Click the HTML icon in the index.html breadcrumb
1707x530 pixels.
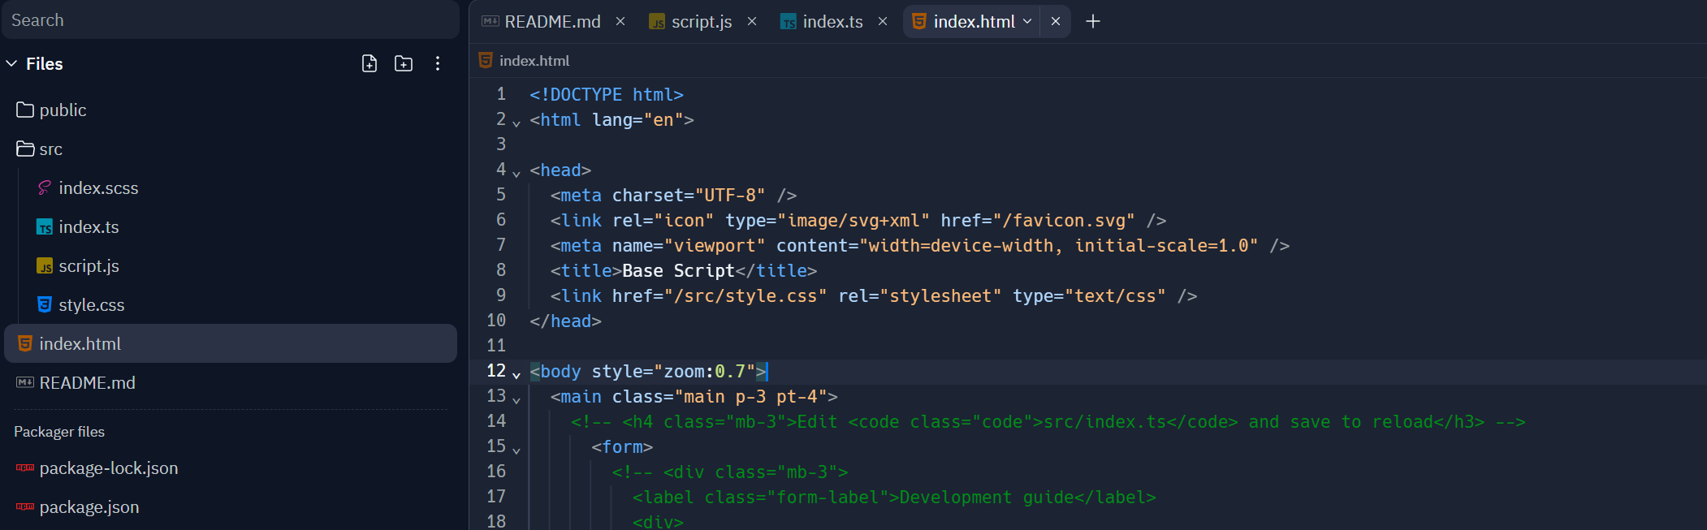486,60
